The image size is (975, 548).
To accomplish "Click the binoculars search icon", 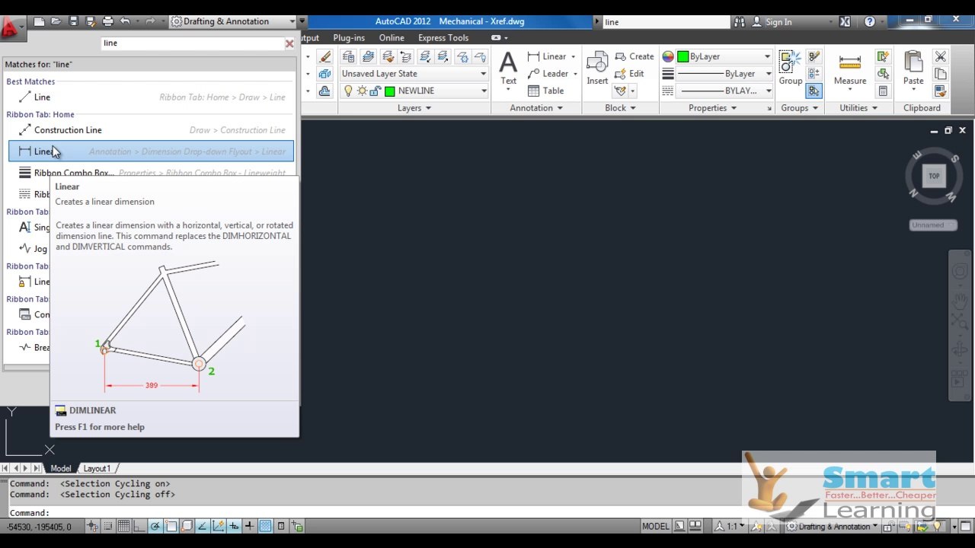I will coord(740,22).
